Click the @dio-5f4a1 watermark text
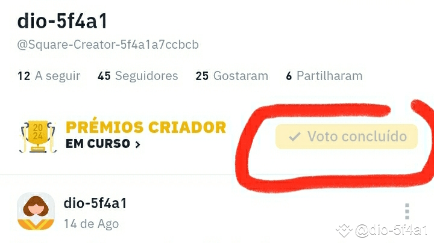The height and width of the screenshot is (243, 434). 391,230
